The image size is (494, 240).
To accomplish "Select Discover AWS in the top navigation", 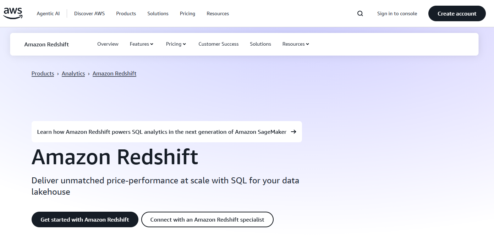I will pyautogui.click(x=89, y=13).
